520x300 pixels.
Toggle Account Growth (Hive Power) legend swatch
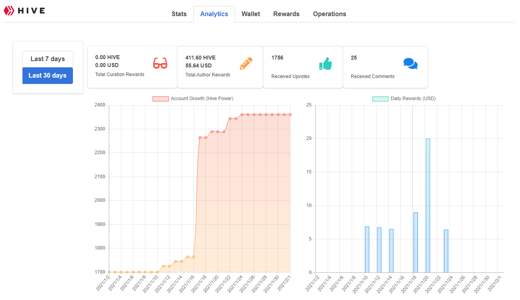coord(160,99)
